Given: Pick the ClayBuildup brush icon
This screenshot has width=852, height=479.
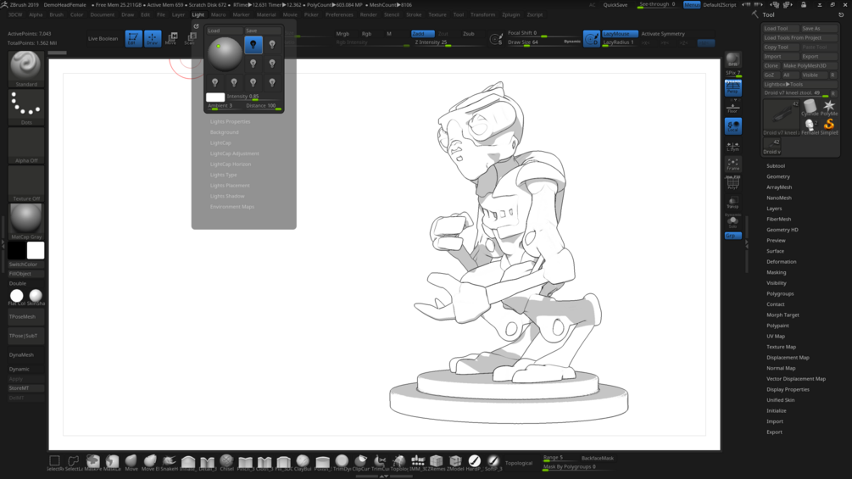Looking at the screenshot, I should point(303,462).
